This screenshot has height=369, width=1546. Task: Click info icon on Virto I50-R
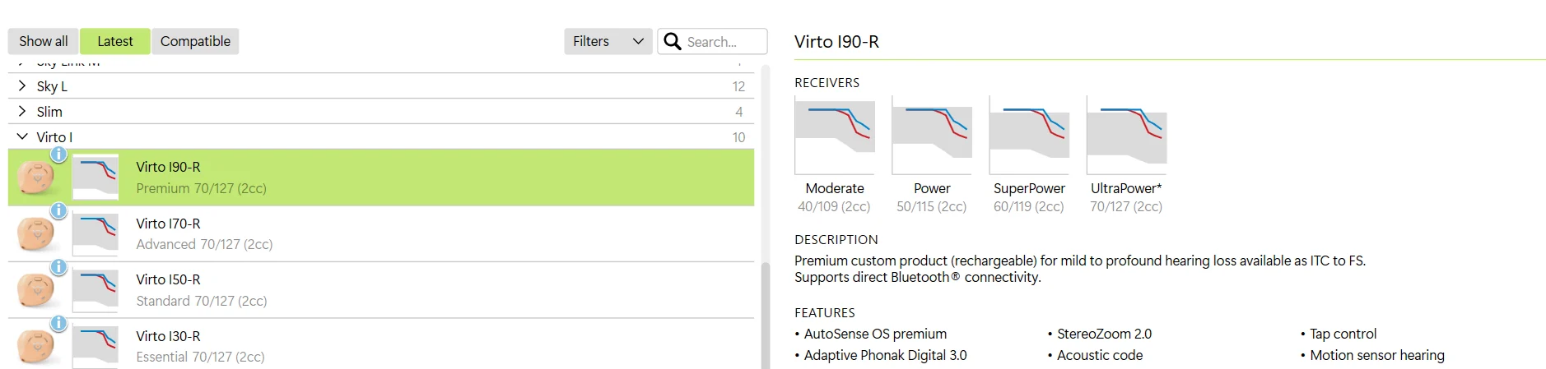(x=58, y=267)
